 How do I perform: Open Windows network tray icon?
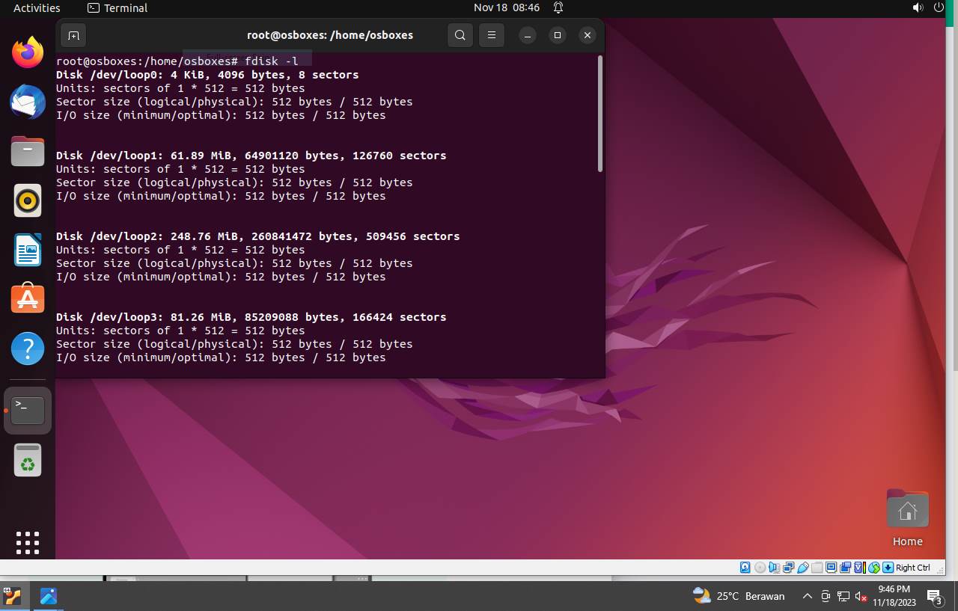tap(843, 596)
